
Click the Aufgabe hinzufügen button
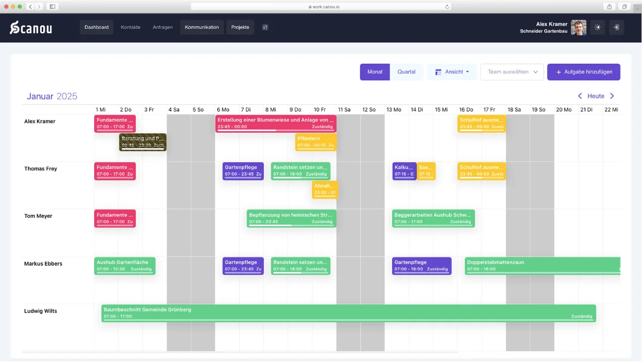click(583, 72)
